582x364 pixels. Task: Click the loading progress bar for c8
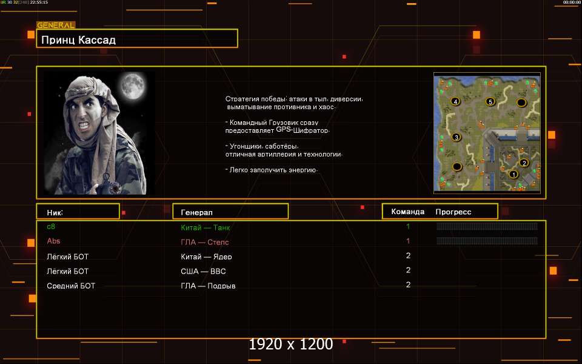(x=487, y=226)
